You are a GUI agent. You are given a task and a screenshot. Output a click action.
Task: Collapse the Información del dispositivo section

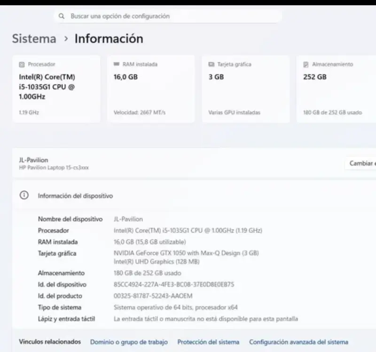click(194, 196)
